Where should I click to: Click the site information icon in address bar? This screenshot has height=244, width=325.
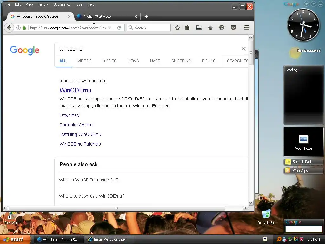pyautogui.click(x=18, y=28)
